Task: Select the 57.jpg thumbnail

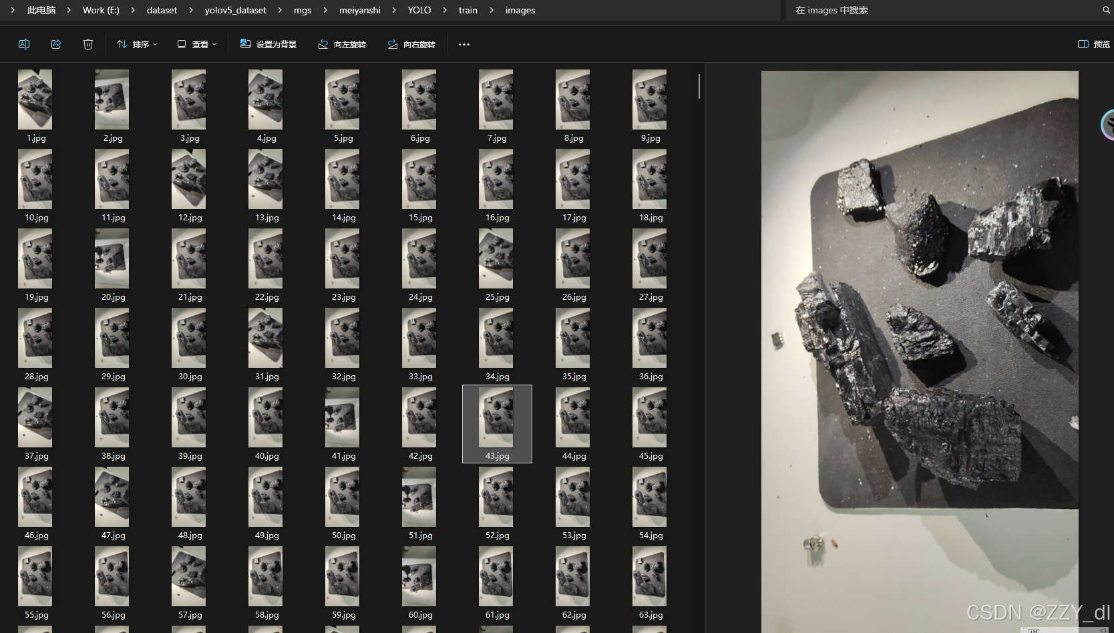Action: (x=188, y=576)
